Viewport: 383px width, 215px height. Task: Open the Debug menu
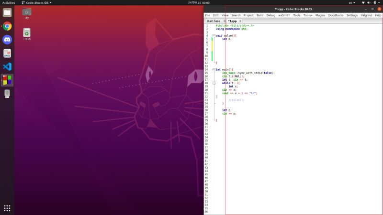tap(271, 15)
